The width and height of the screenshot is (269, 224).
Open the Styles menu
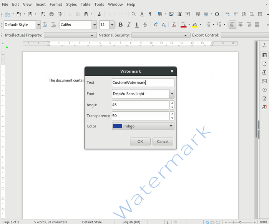pos(71,4)
